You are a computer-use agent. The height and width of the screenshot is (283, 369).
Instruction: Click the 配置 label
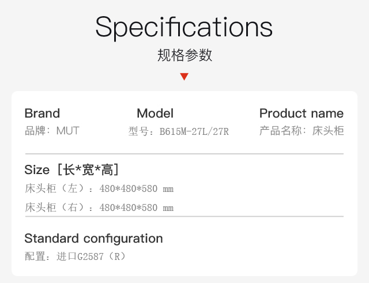pos(35,256)
